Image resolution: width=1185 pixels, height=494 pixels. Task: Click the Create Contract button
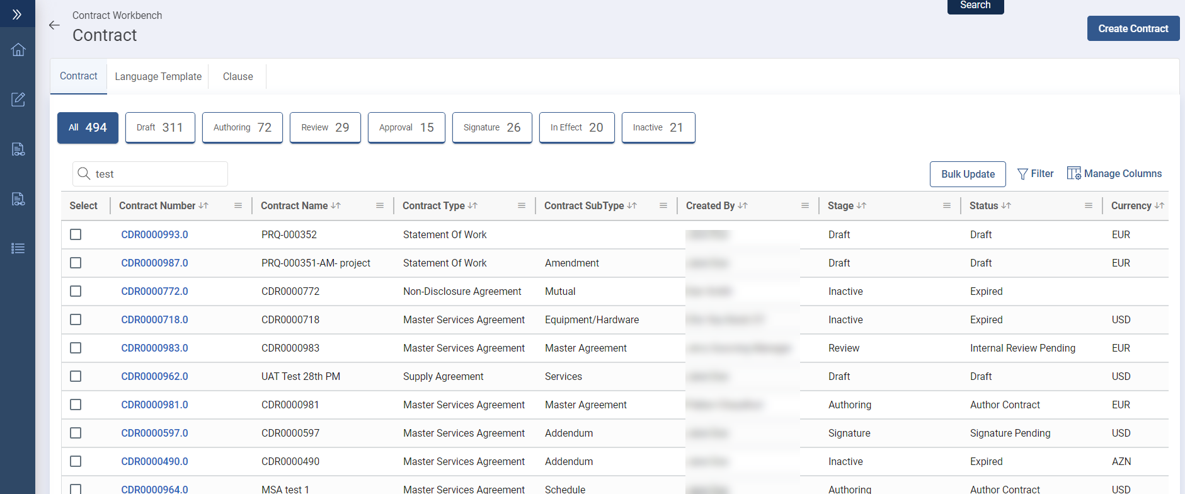[1133, 28]
